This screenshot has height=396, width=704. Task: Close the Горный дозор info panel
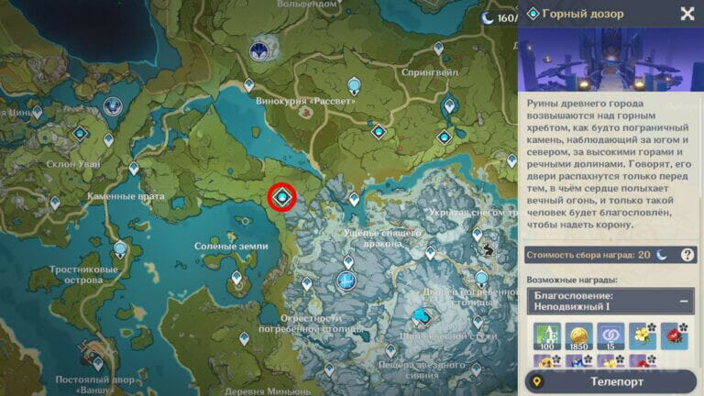click(x=687, y=14)
